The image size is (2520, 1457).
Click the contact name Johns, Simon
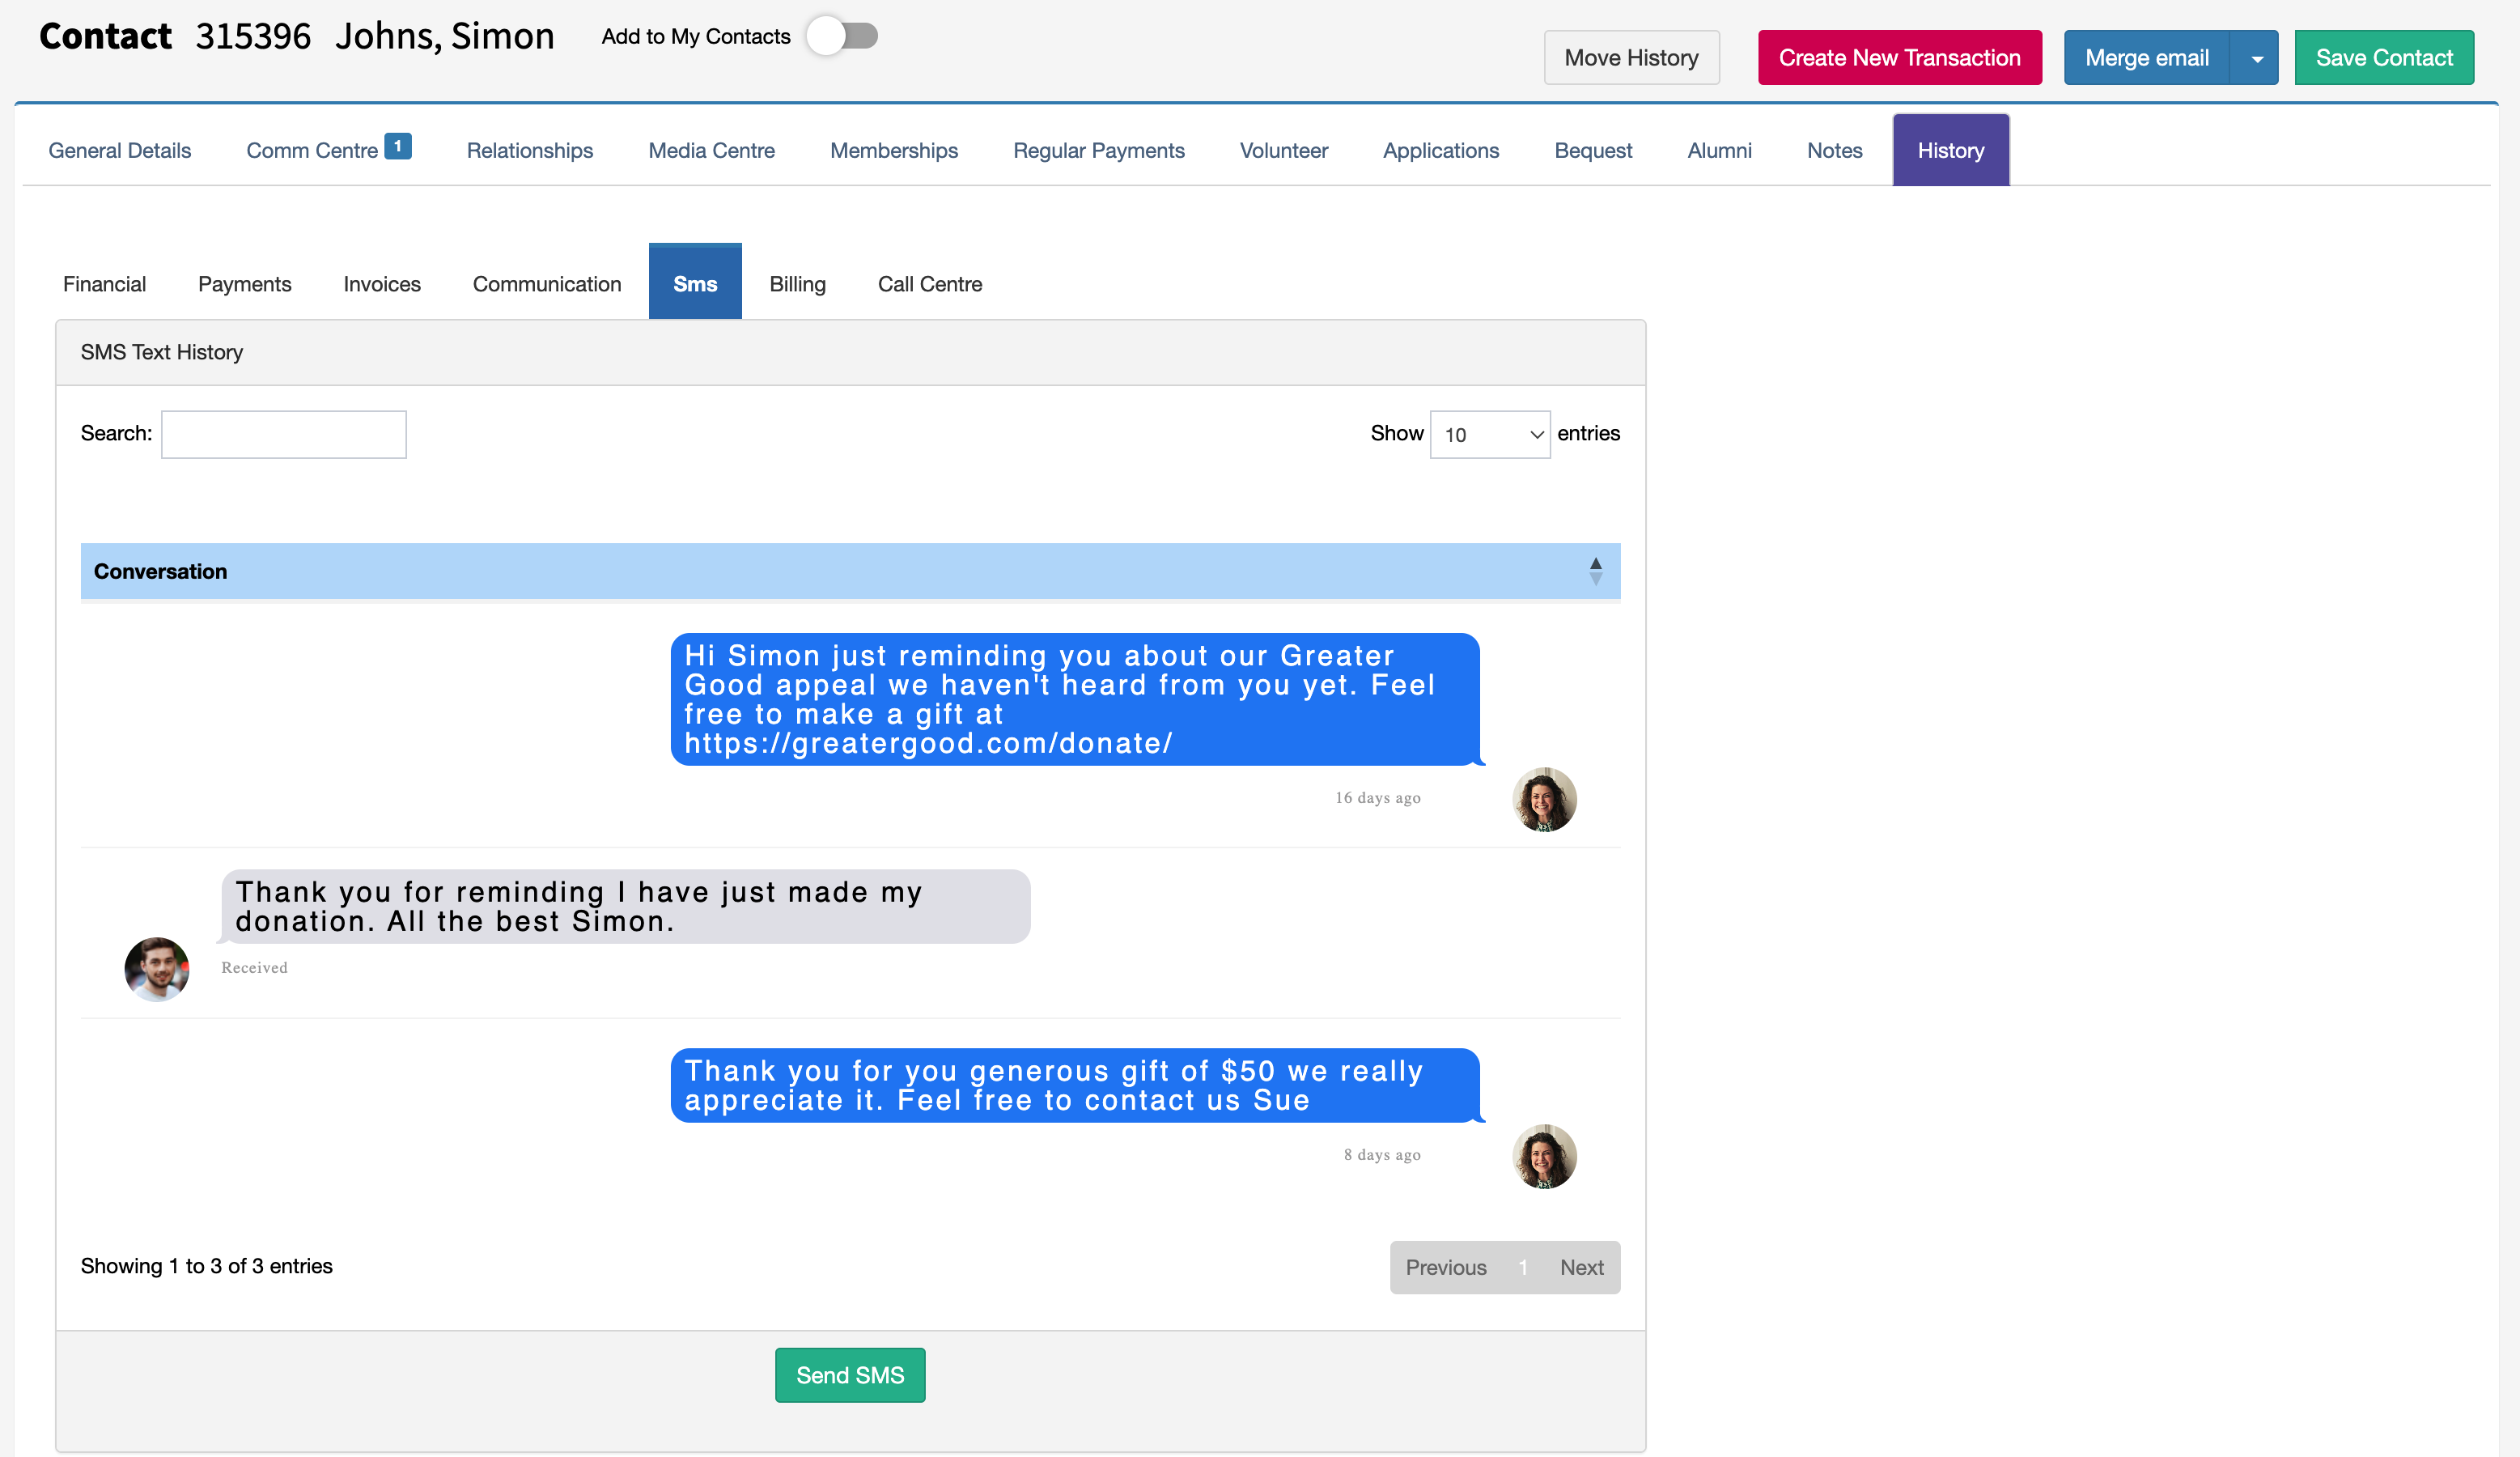(x=444, y=36)
